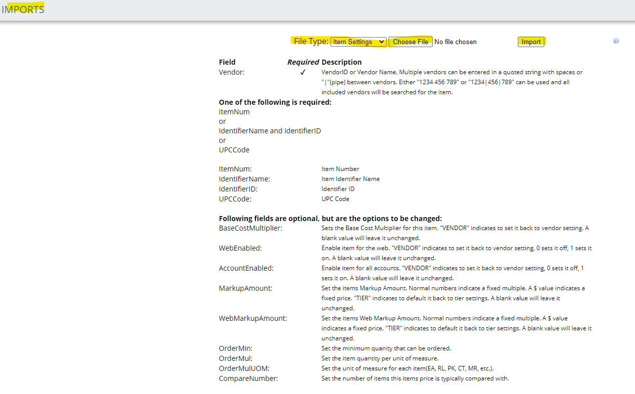Click the 'WebEnabled:' field label

(x=240, y=248)
